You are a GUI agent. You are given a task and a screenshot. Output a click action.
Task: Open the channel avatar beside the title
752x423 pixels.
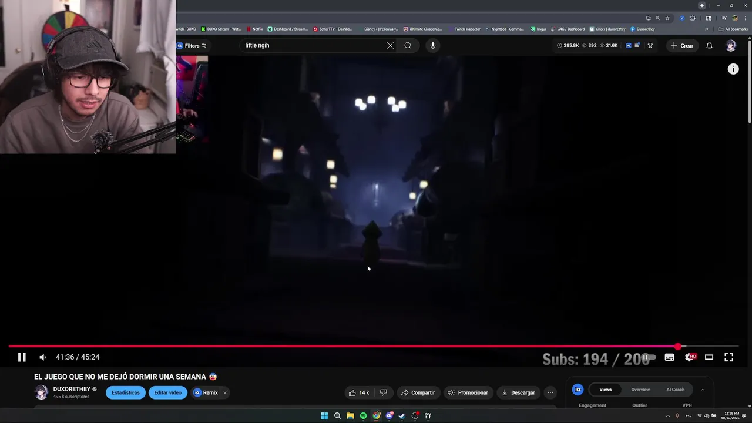(x=41, y=392)
